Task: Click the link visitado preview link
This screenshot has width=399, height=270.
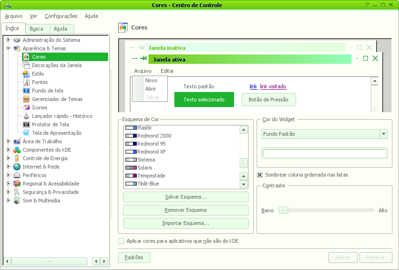Action: tap(273, 86)
